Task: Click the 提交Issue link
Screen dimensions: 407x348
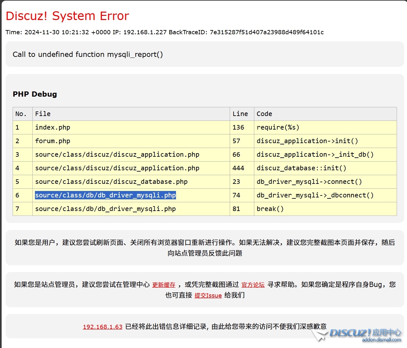Action: tap(208, 295)
